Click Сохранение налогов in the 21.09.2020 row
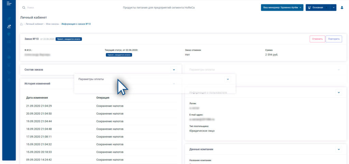349x164 pixels. (x=110, y=106)
